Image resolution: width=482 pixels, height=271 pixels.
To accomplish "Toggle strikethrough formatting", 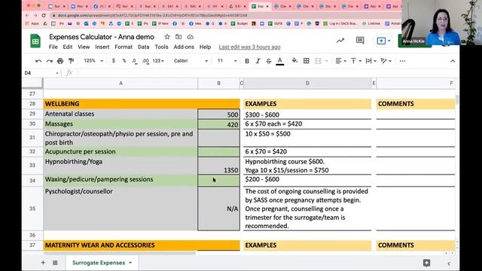I will coord(269,61).
